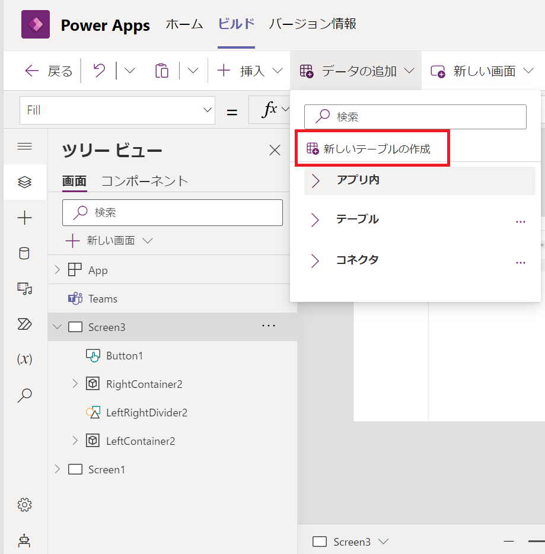
Task: Click the data panel search field
Action: click(x=415, y=117)
